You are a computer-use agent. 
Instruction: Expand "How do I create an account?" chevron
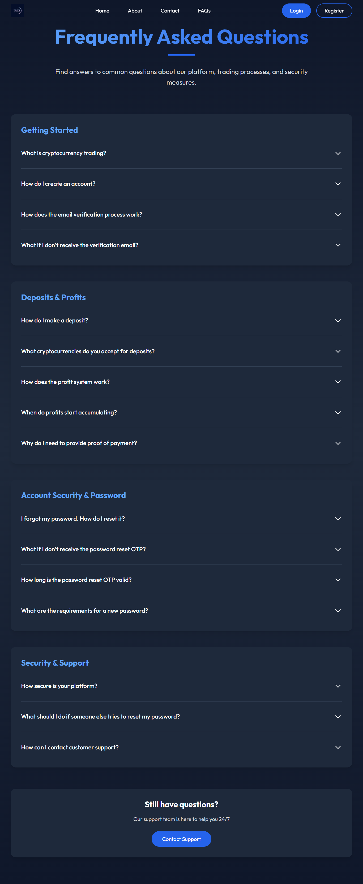click(338, 184)
